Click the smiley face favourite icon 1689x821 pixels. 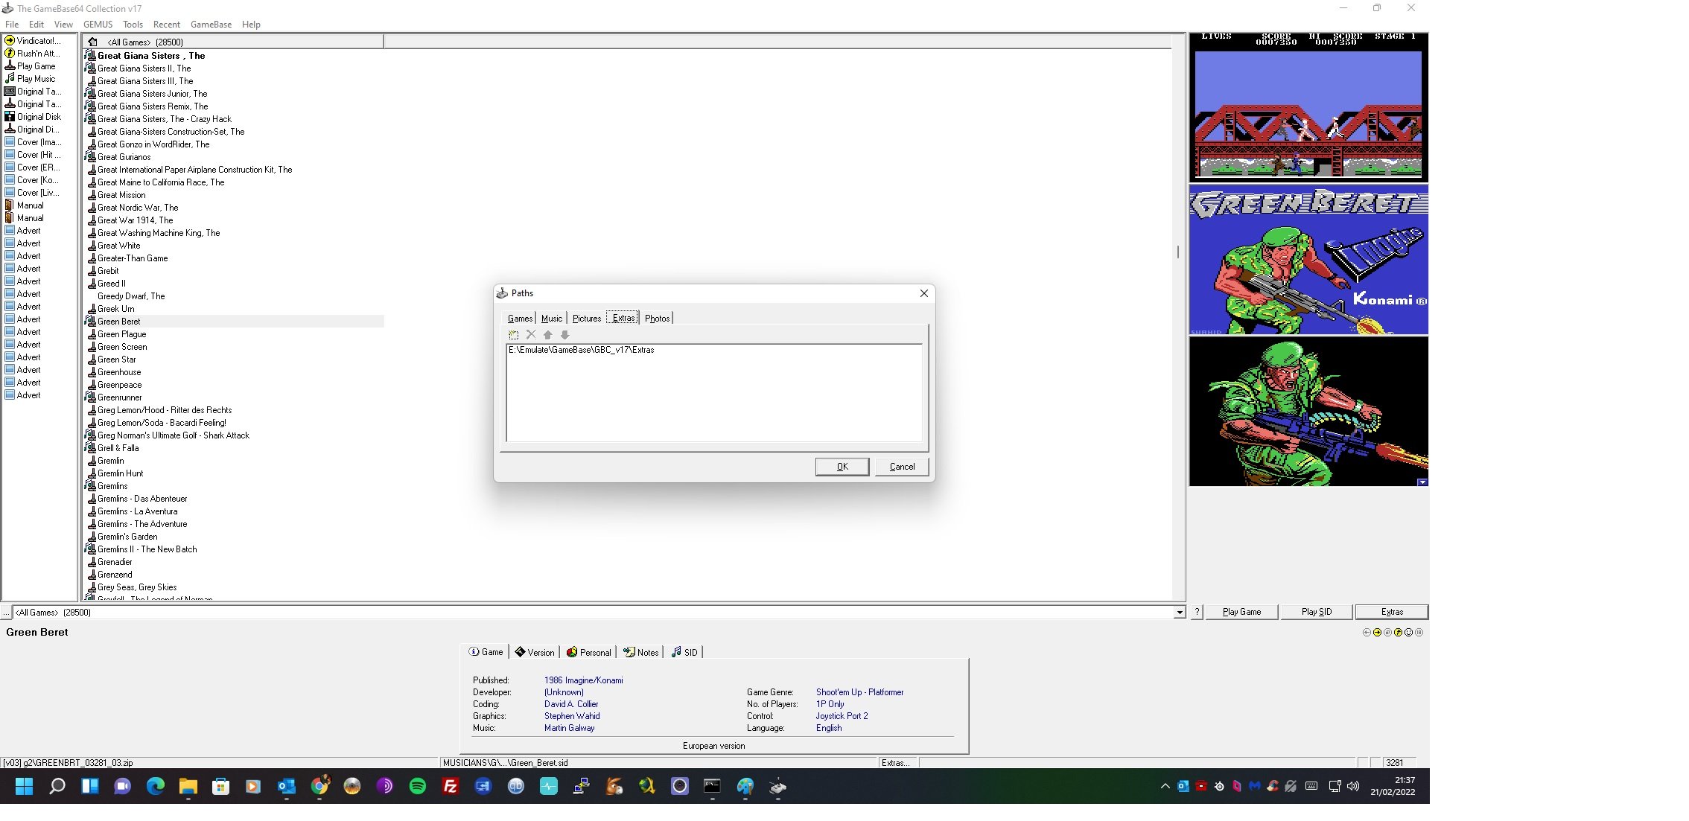click(1408, 632)
